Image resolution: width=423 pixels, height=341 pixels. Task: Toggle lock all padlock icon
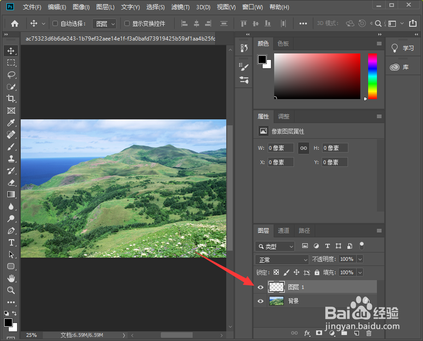coord(317,272)
